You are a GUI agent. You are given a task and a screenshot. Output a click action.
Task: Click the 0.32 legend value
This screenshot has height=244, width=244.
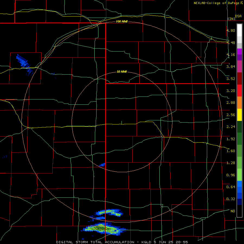(231, 199)
